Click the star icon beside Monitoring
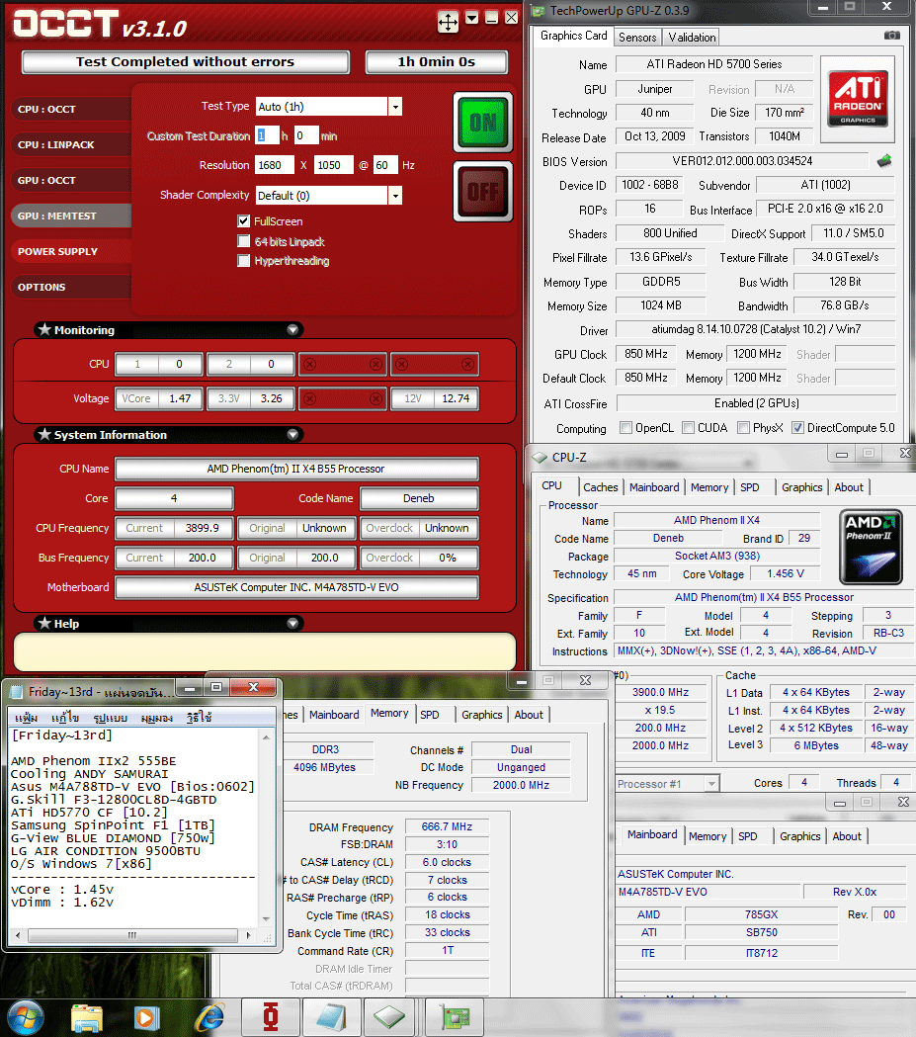 point(44,329)
